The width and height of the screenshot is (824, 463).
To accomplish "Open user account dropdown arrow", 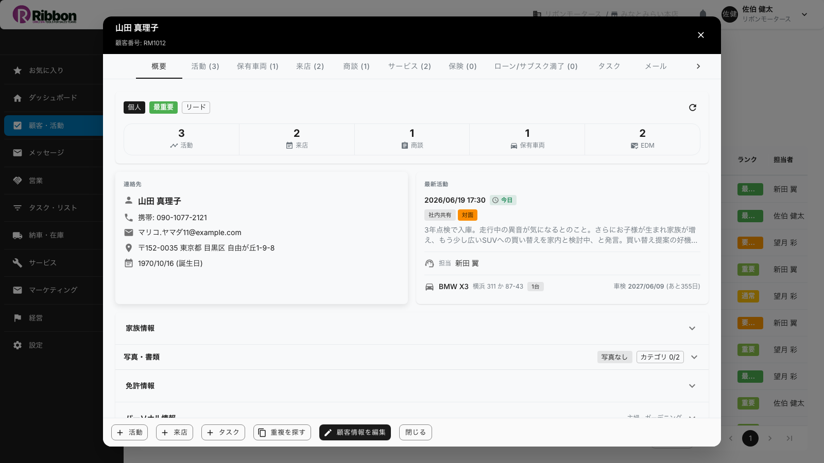I will [x=804, y=14].
